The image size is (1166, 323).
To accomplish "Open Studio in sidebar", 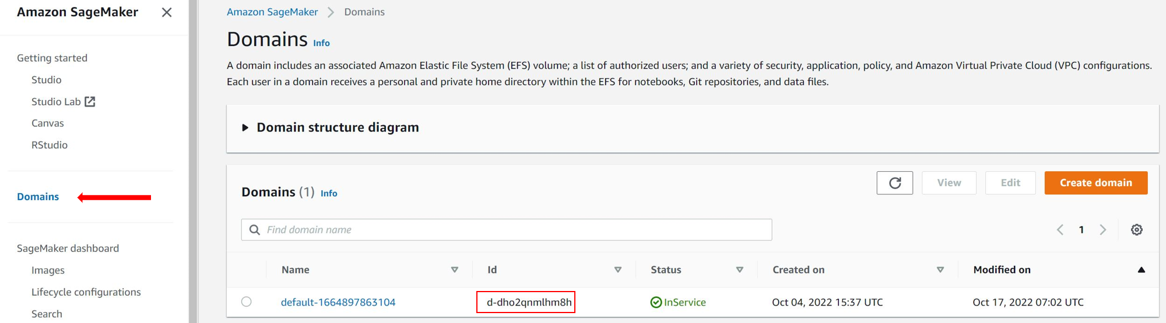I will pos(47,80).
